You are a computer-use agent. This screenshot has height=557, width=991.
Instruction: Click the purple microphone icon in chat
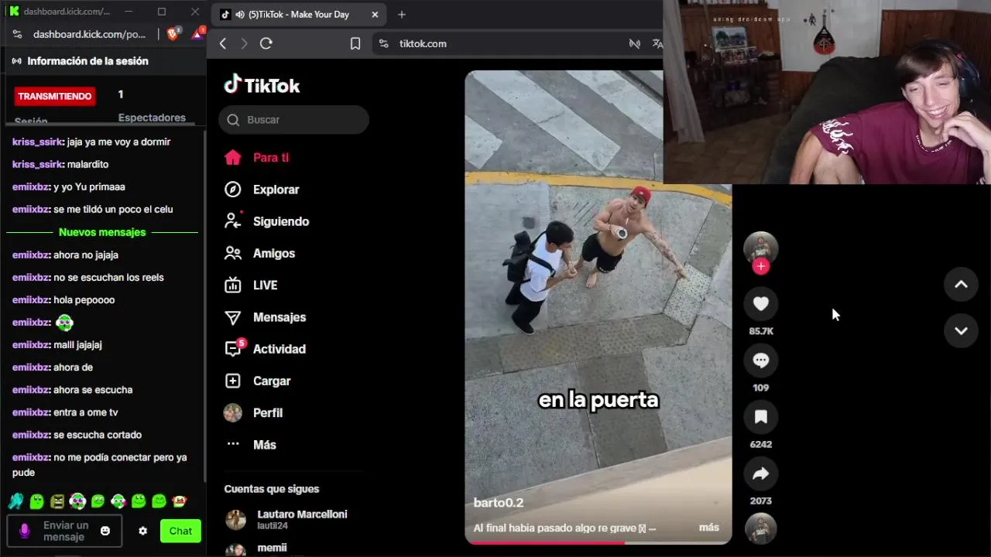coord(24,531)
